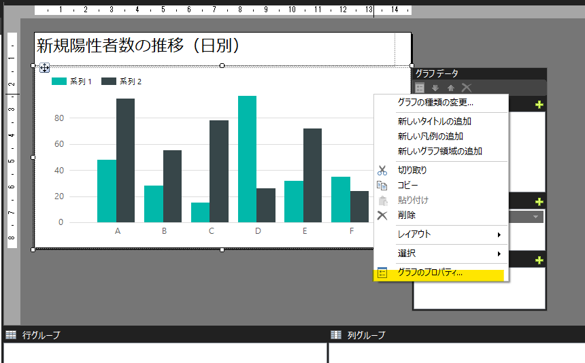Click the 列グループ panel header

(x=366, y=335)
